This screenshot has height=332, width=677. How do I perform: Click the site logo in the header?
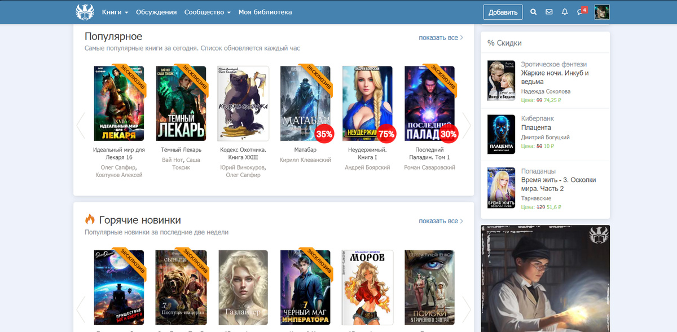pos(84,12)
